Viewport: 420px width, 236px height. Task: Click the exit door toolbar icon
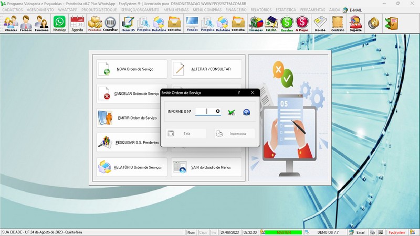pos(391,24)
